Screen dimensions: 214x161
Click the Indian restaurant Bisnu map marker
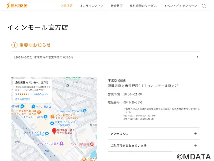tap(52, 116)
